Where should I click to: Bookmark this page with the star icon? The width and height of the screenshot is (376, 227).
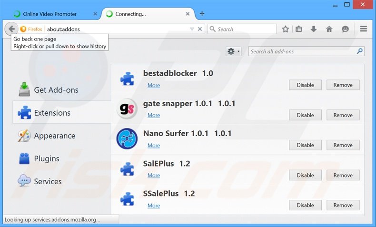click(286, 29)
